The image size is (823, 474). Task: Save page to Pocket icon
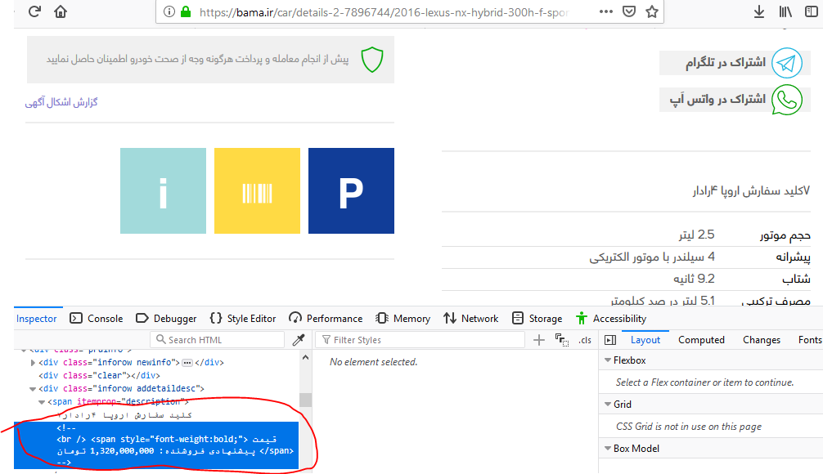629,11
